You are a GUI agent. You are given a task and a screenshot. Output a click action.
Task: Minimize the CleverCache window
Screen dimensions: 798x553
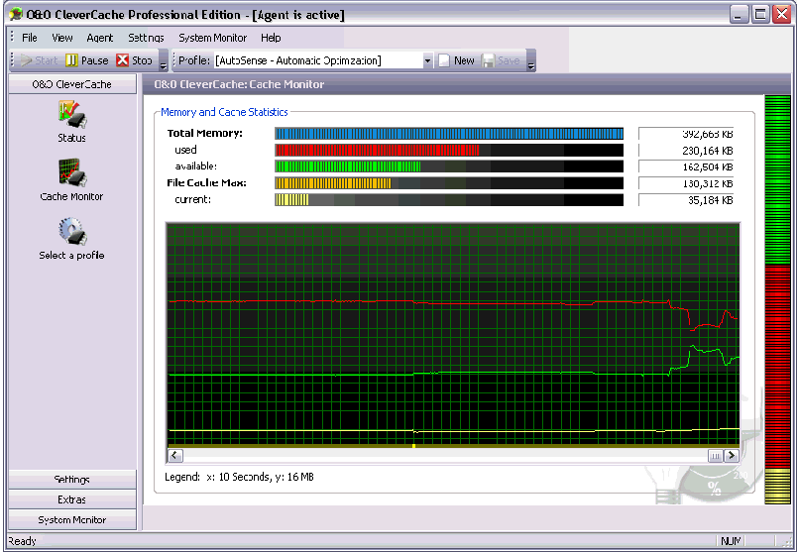[739, 14]
